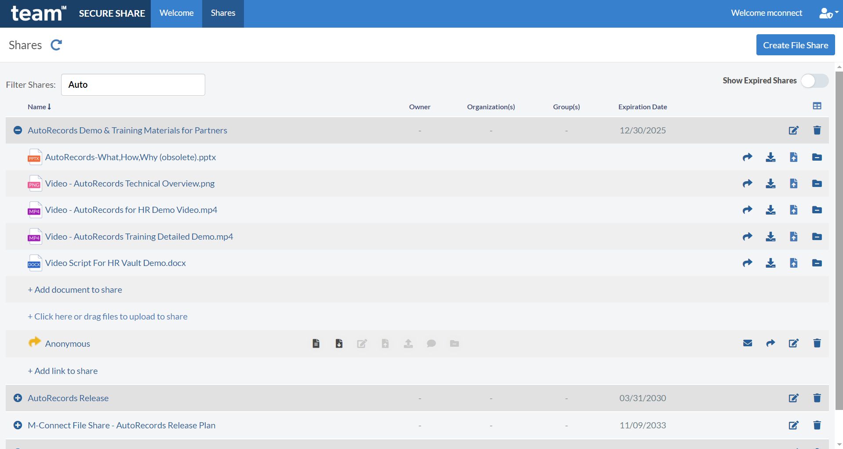Viewport: 843px width, 449px height.
Task: Upload new version of Training Detailed Demo.mp4
Action: click(794, 237)
